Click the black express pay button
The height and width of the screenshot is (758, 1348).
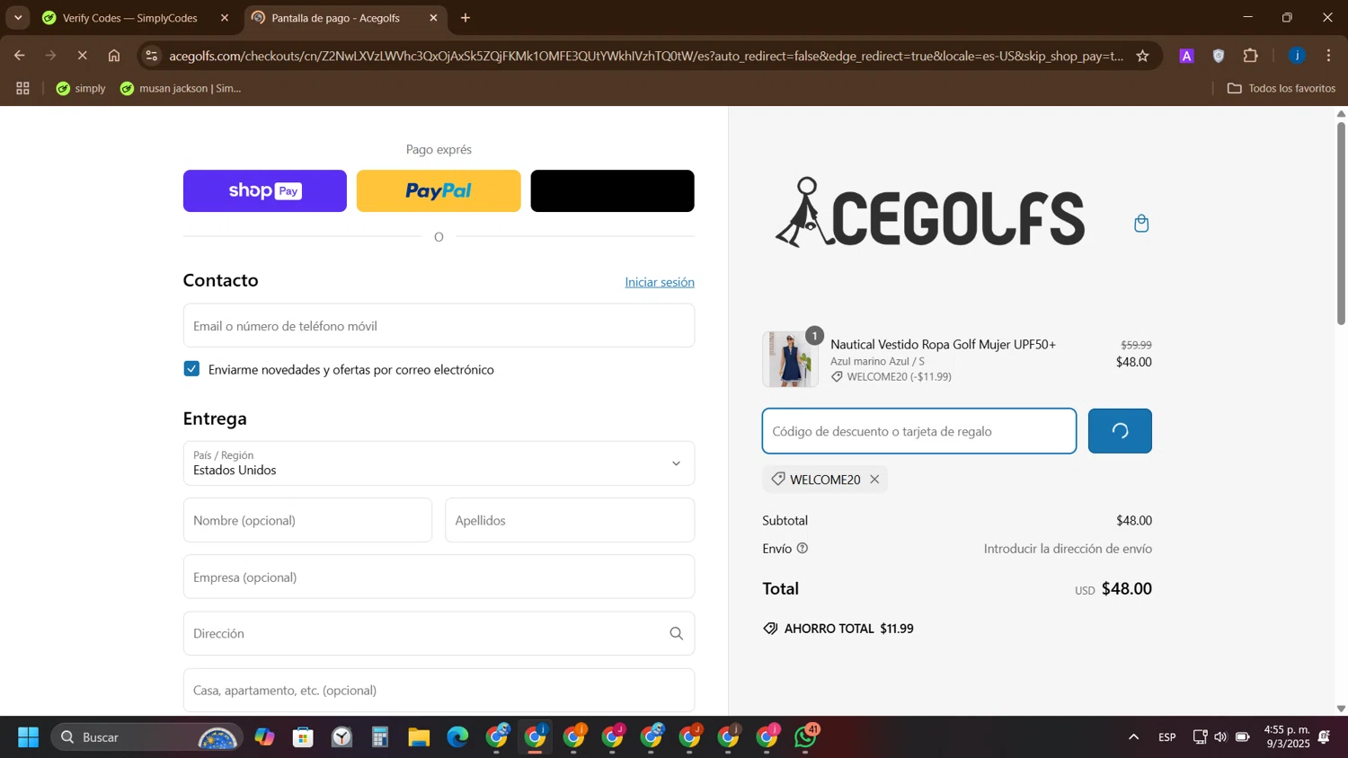(612, 191)
